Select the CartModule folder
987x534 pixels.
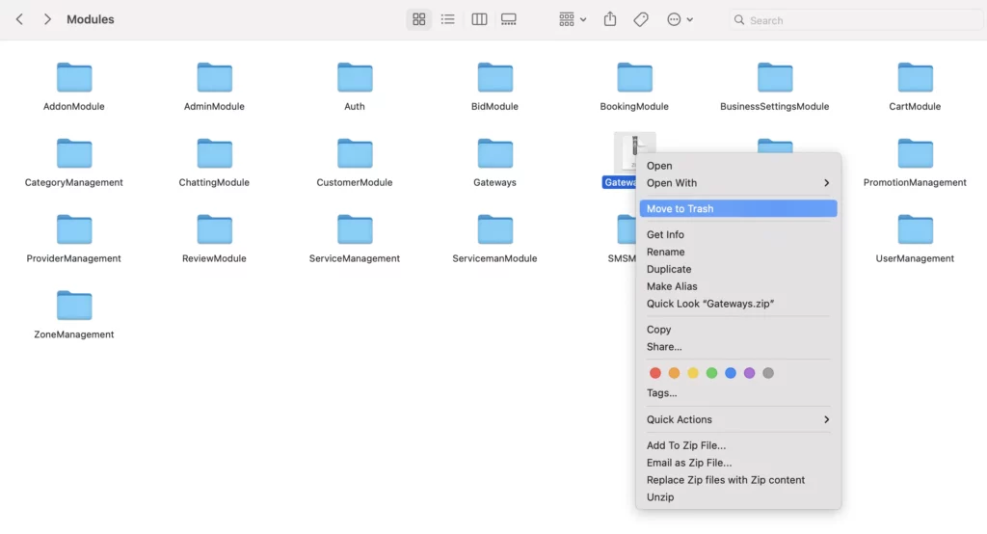(x=916, y=77)
